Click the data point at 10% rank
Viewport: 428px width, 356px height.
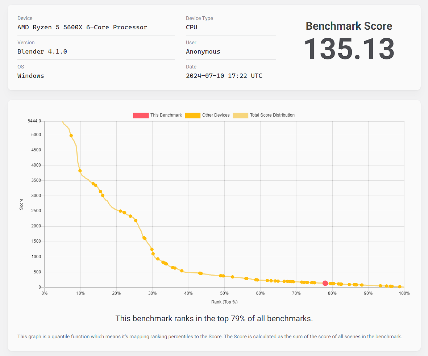click(80, 171)
